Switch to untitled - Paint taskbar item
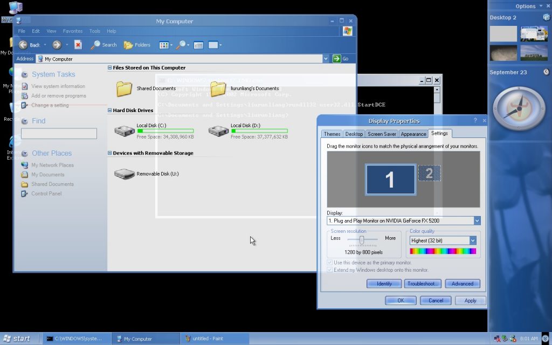The width and height of the screenshot is (552, 345). click(216, 339)
